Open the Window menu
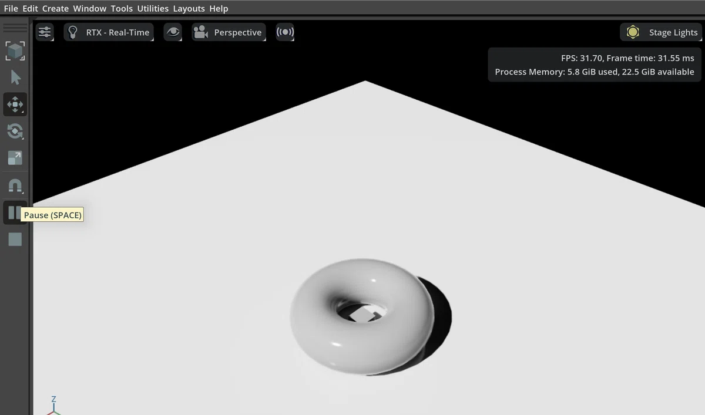This screenshot has width=705, height=415. [x=89, y=8]
